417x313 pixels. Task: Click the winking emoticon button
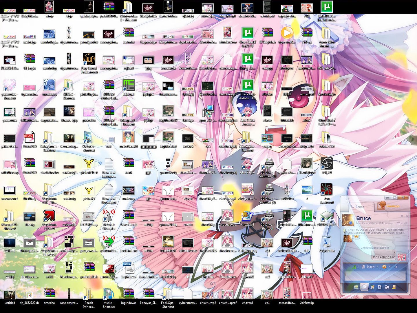[x=384, y=267]
